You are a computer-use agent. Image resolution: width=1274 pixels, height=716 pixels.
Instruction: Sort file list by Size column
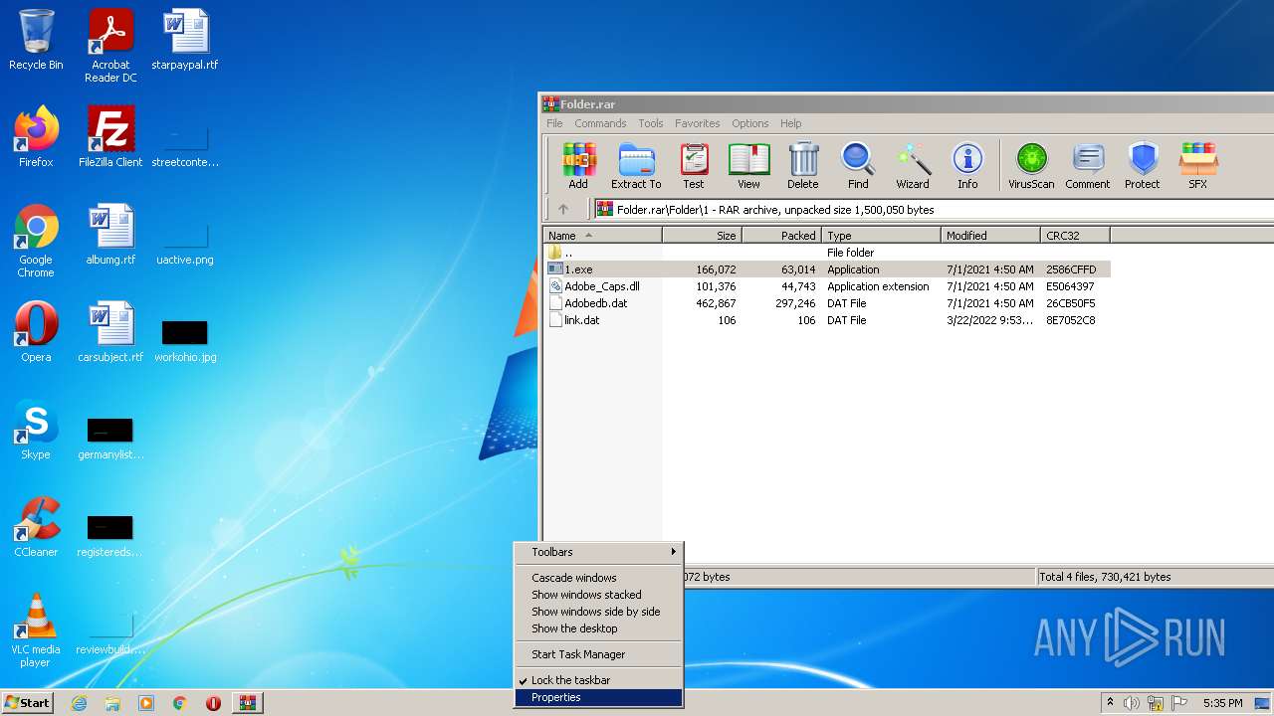pos(702,236)
